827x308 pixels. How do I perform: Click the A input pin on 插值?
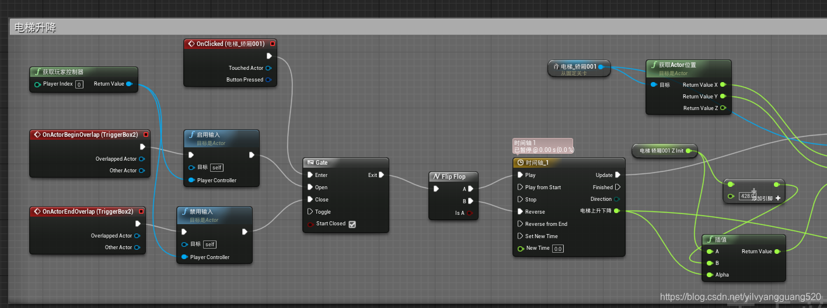point(710,252)
